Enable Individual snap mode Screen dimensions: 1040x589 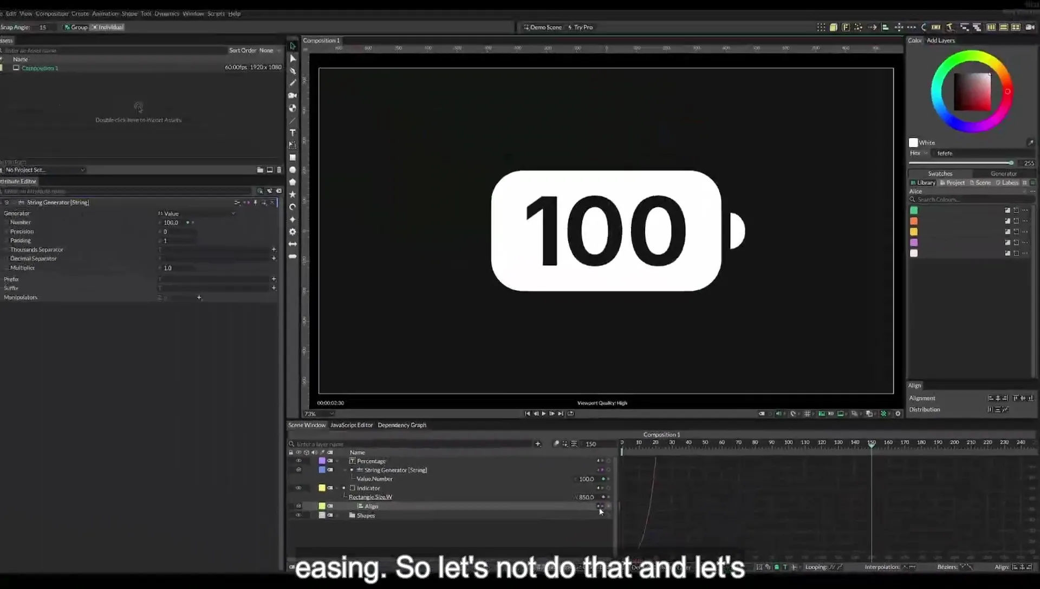click(x=107, y=27)
